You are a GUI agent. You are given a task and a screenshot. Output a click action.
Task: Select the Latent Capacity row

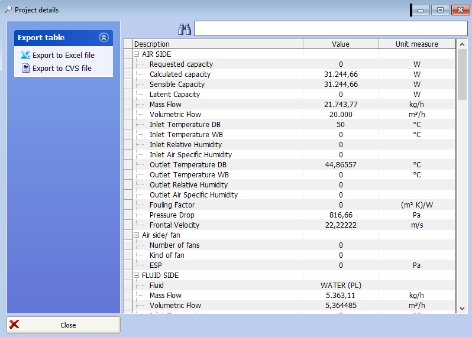pos(293,95)
